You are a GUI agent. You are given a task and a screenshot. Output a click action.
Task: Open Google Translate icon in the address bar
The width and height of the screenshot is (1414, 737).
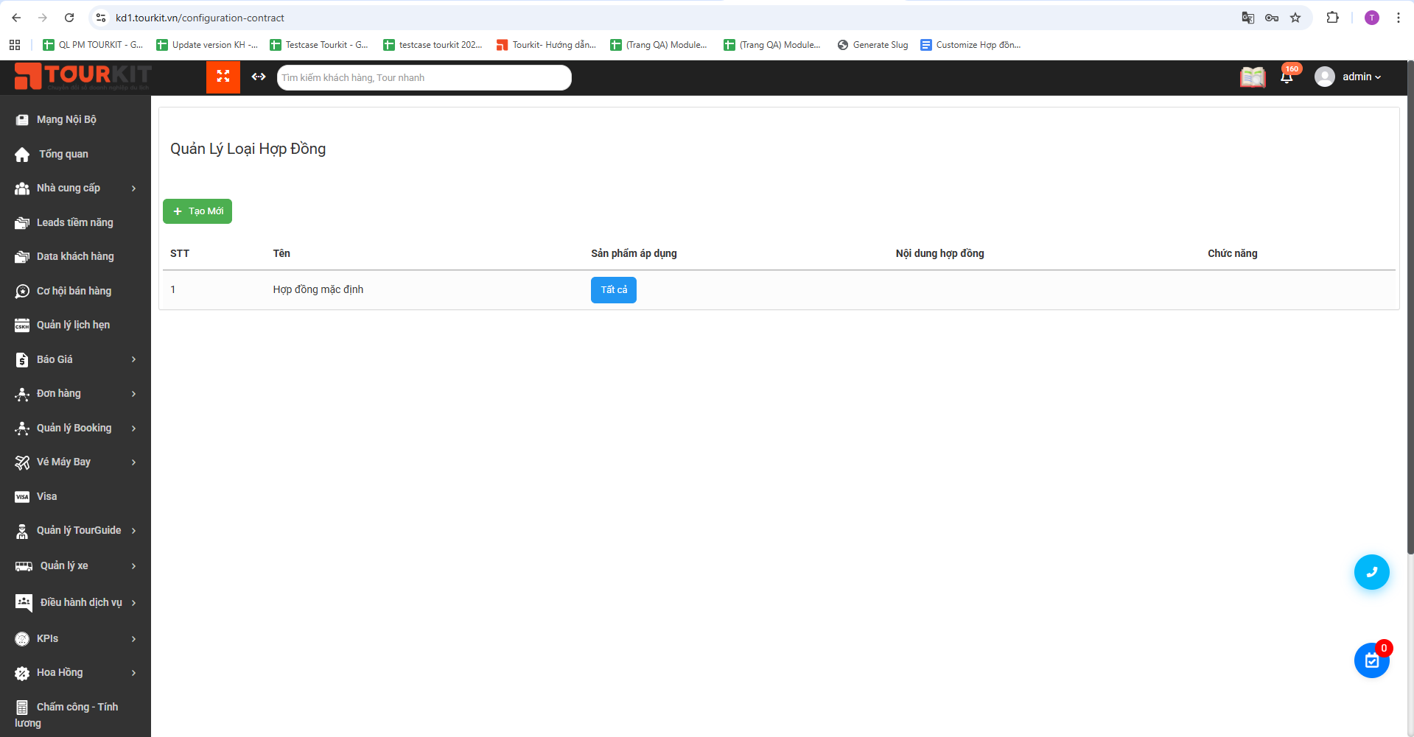tap(1248, 17)
